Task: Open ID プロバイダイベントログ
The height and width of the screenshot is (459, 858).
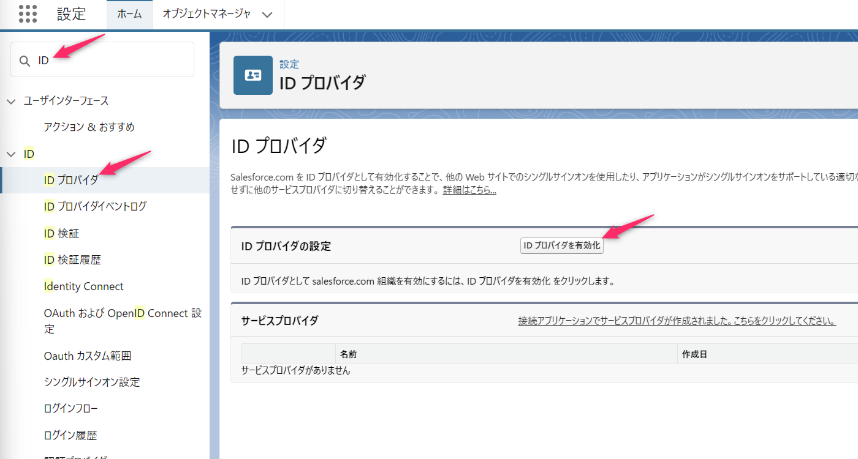Action: coord(95,207)
